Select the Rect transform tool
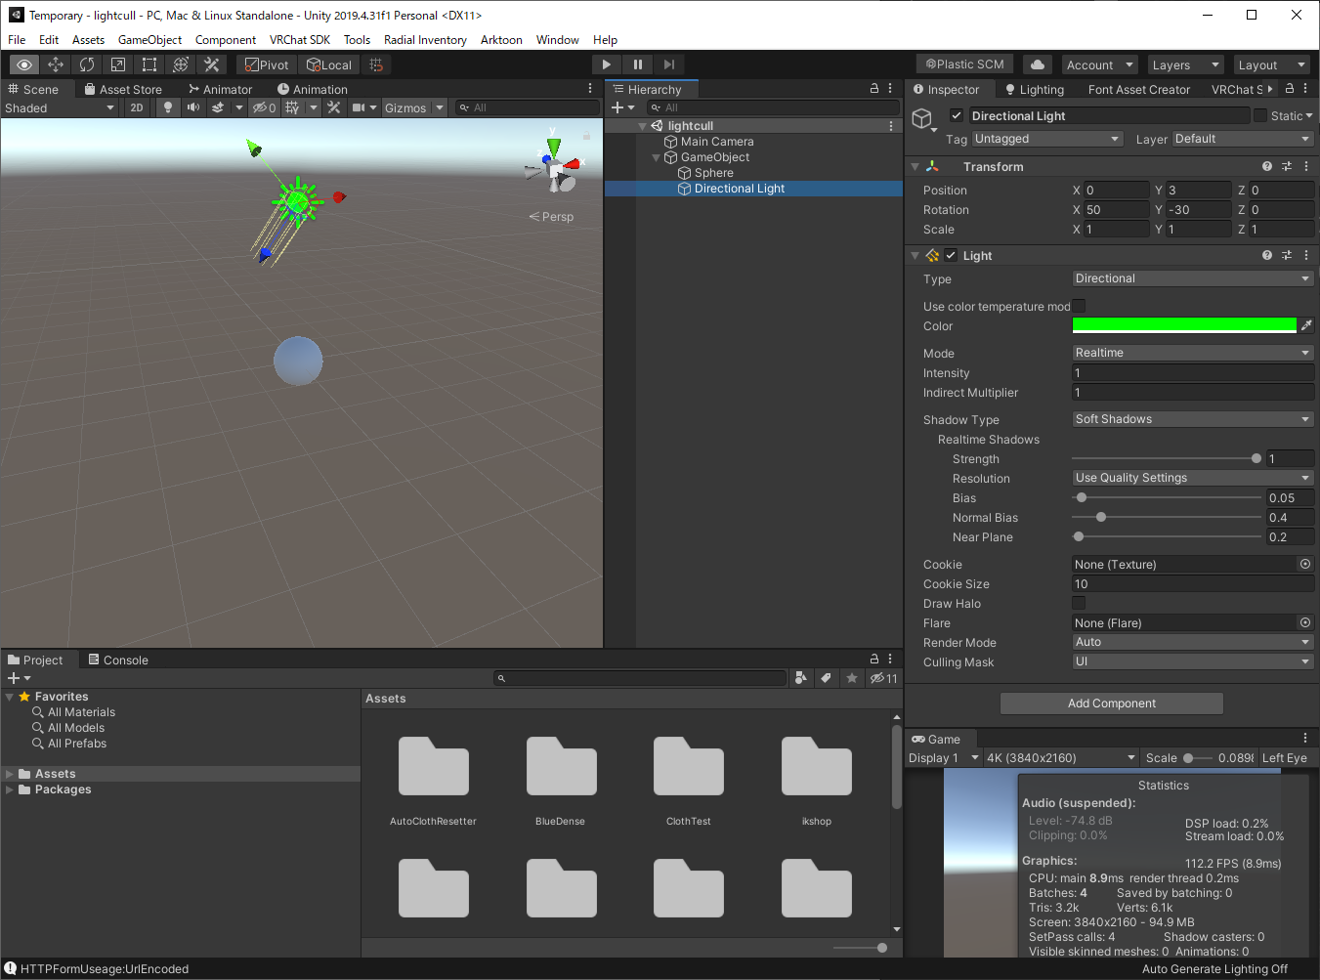This screenshot has height=980, width=1320. click(x=149, y=64)
